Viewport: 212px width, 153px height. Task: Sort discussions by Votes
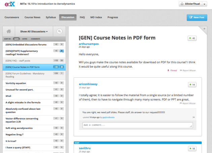click(x=25, y=39)
